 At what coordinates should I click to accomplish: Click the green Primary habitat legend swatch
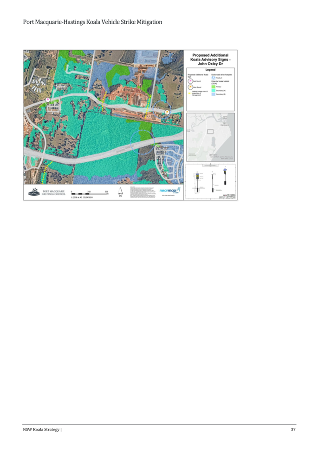(214, 87)
